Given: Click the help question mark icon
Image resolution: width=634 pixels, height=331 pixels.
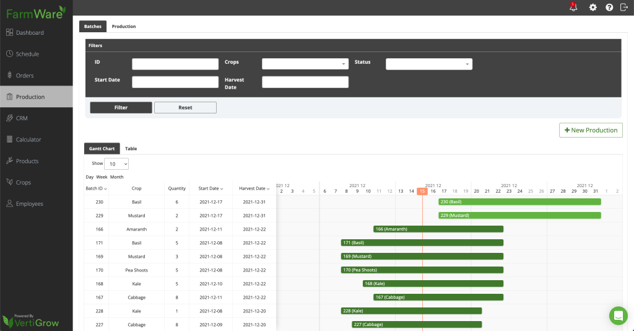Looking at the screenshot, I should tap(609, 7).
